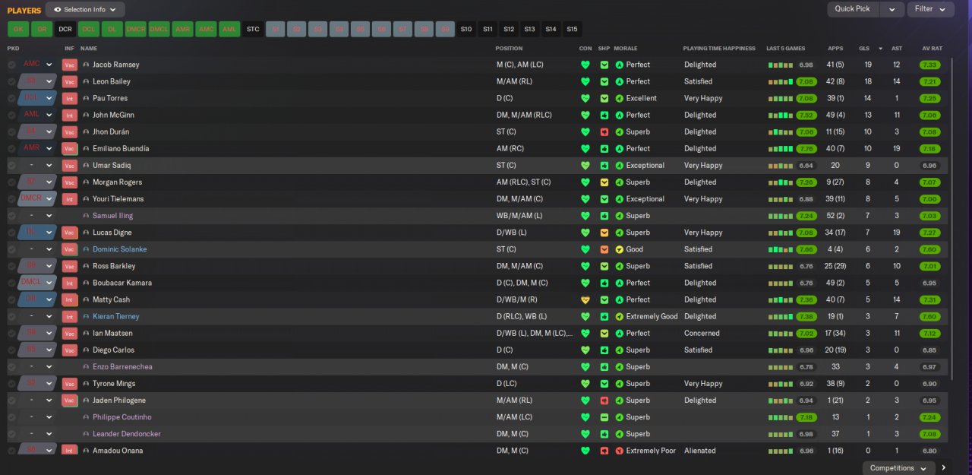Image resolution: width=972 pixels, height=475 pixels.
Task: Expand the Quick Pick arrow menu
Action: click(x=892, y=9)
